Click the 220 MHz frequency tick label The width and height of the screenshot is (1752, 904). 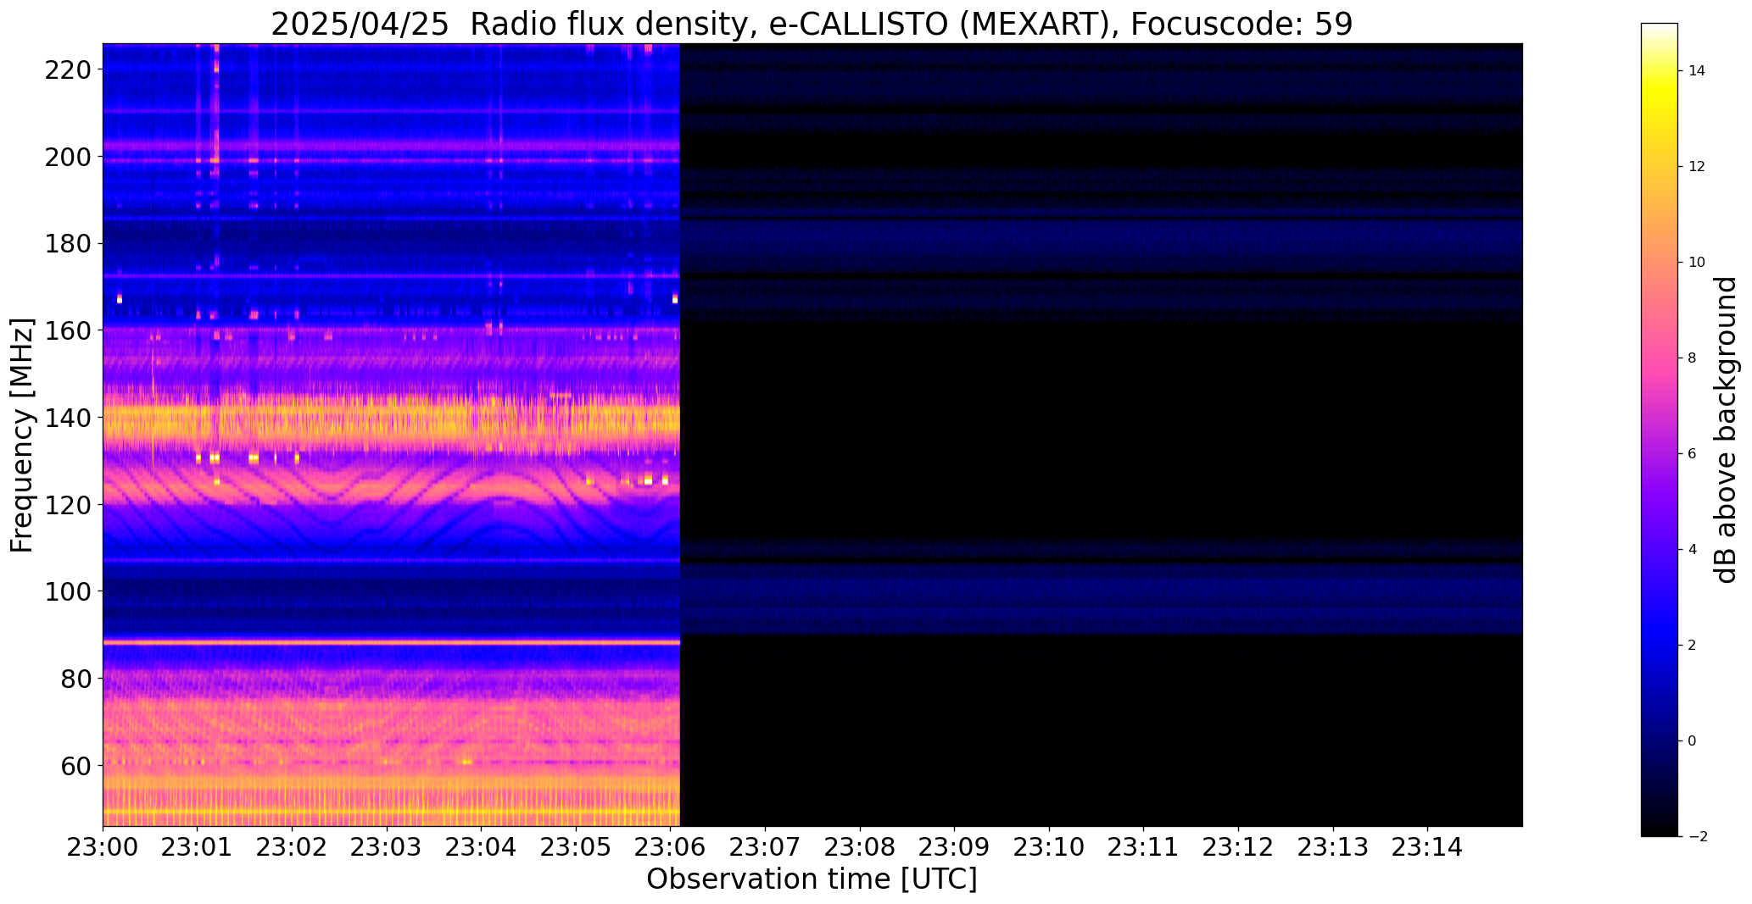click(x=67, y=69)
